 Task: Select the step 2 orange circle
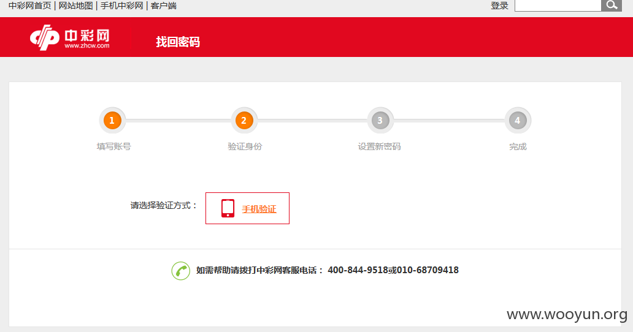pos(244,121)
